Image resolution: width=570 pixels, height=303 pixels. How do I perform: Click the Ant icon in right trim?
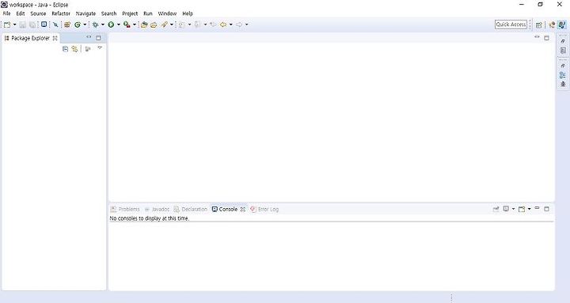563,84
